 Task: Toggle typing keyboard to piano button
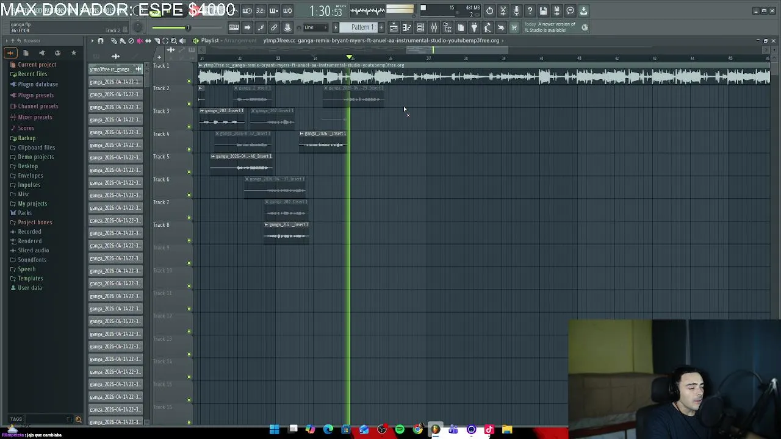click(234, 27)
